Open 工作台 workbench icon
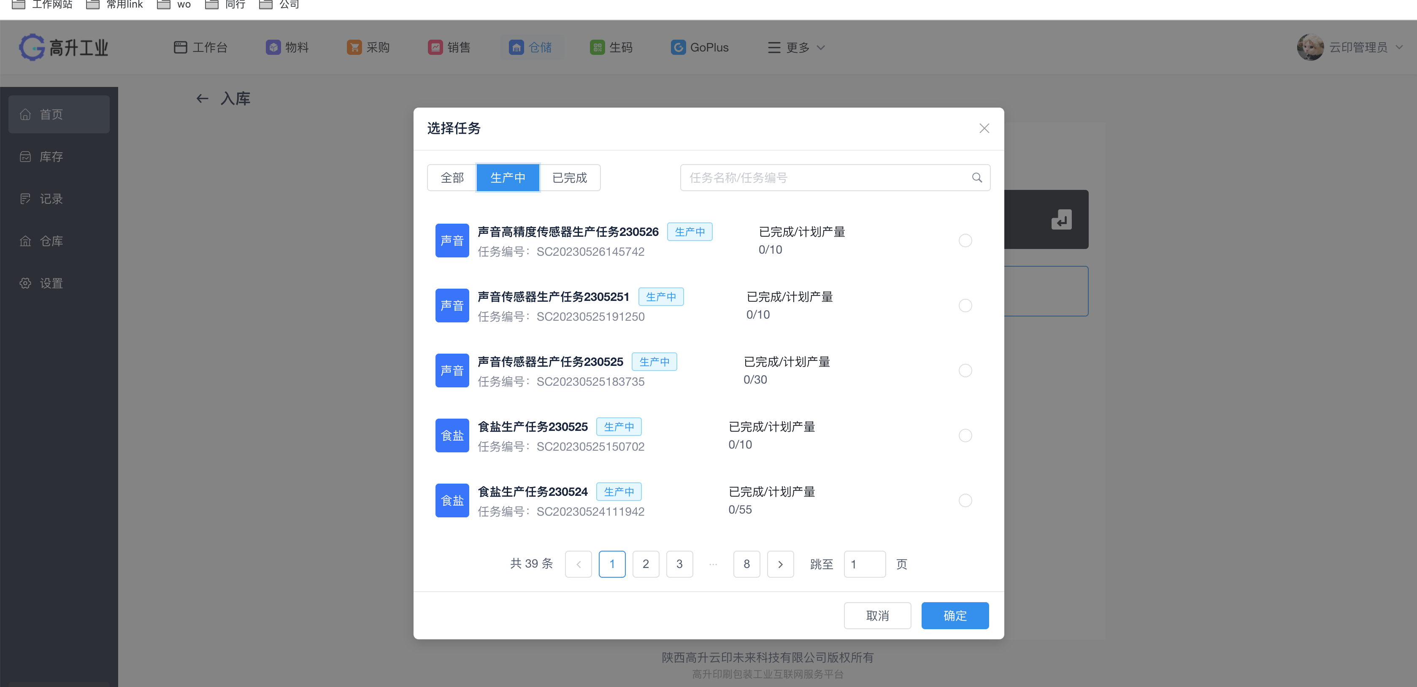 coord(180,47)
